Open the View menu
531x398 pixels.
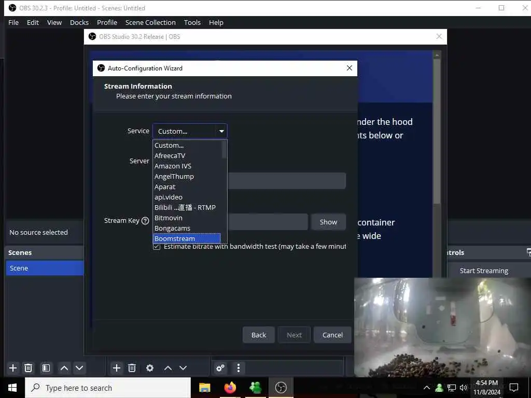click(x=54, y=23)
